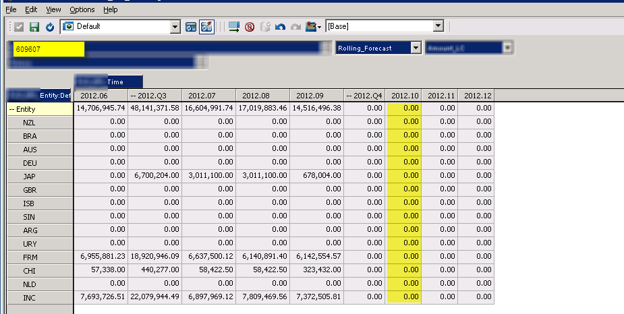This screenshot has width=624, height=314.
Task: Open the View menu
Action: coord(53,9)
